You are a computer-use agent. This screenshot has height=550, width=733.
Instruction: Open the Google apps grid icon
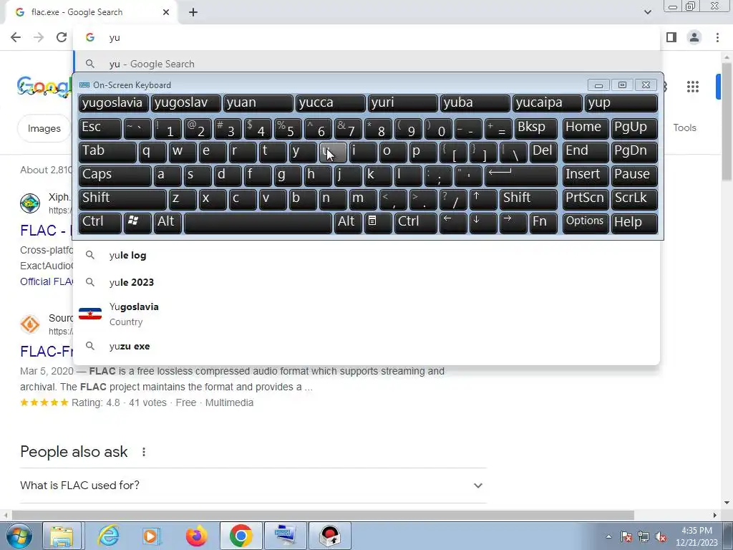pyautogui.click(x=693, y=87)
